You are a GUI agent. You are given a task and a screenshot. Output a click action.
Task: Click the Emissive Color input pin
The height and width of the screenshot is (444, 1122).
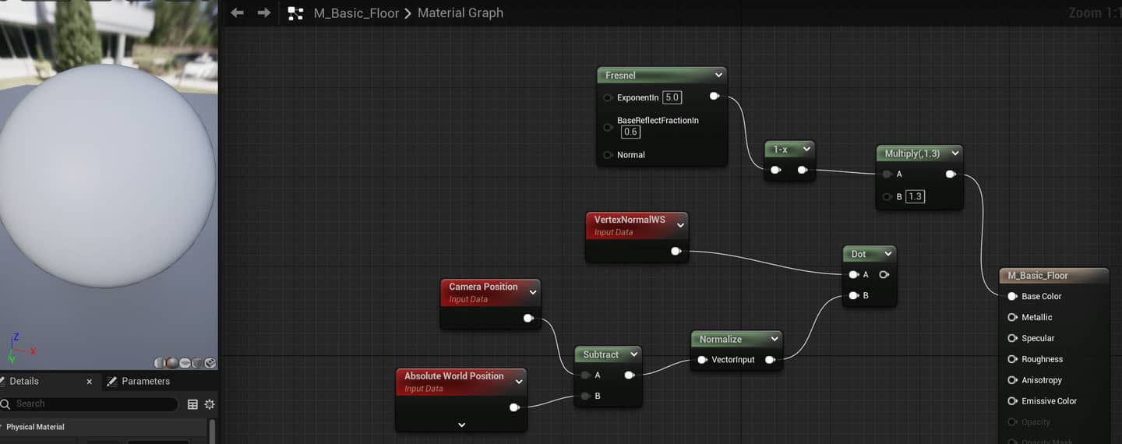(x=1013, y=401)
